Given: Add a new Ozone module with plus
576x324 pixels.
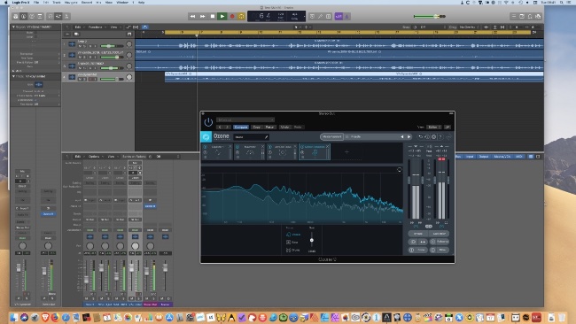Looking at the screenshot, I should [x=346, y=152].
